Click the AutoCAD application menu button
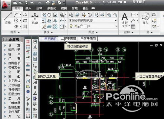Image resolution: width=164 pixels, height=119 pixels. point(6,5)
